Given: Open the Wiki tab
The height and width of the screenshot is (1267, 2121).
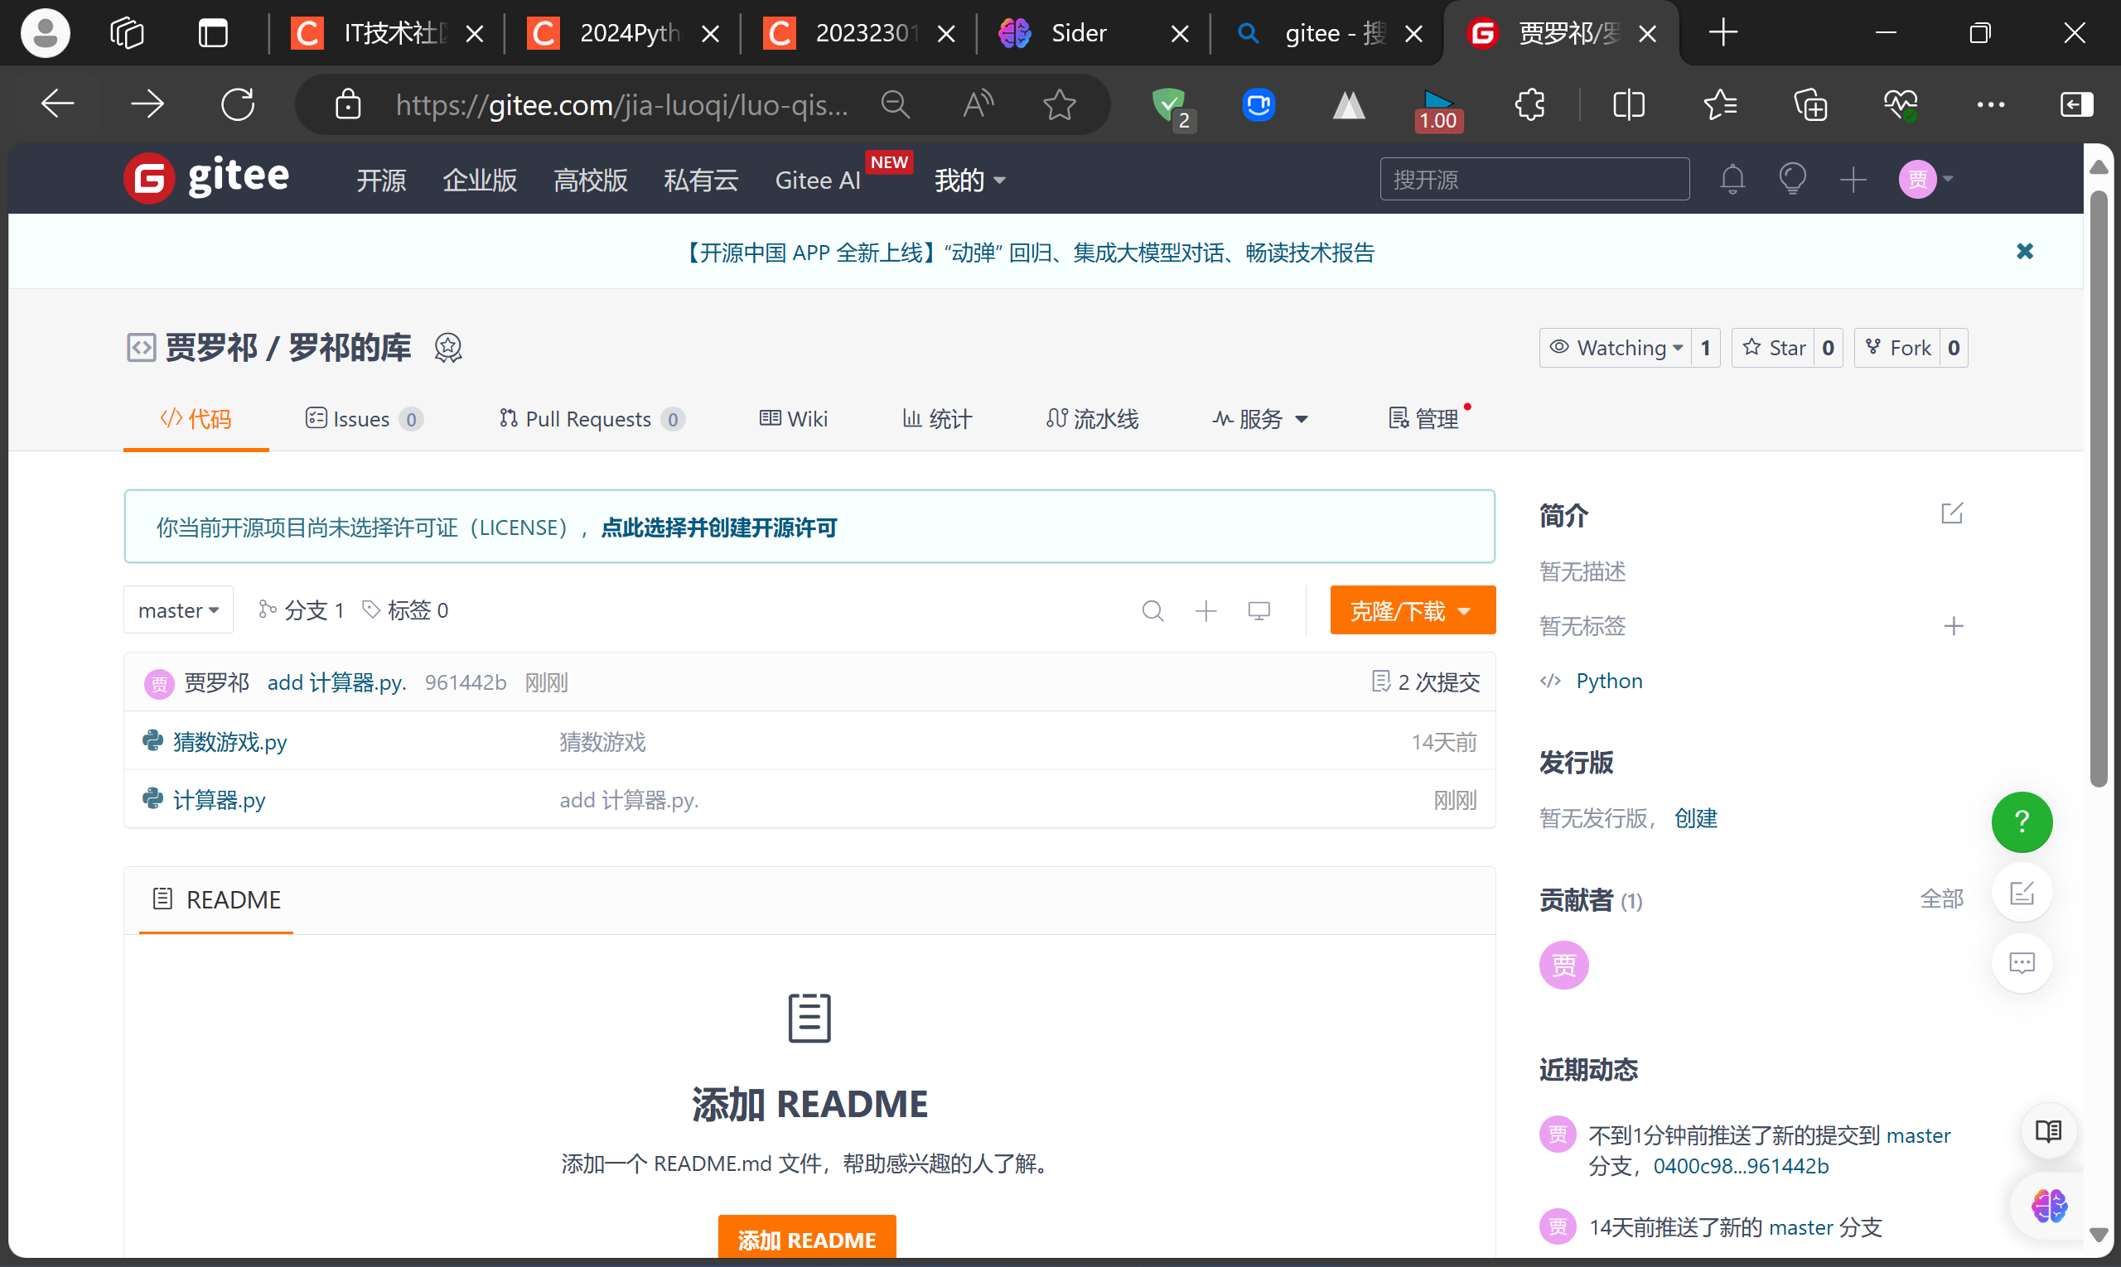Looking at the screenshot, I should pyautogui.click(x=794, y=419).
